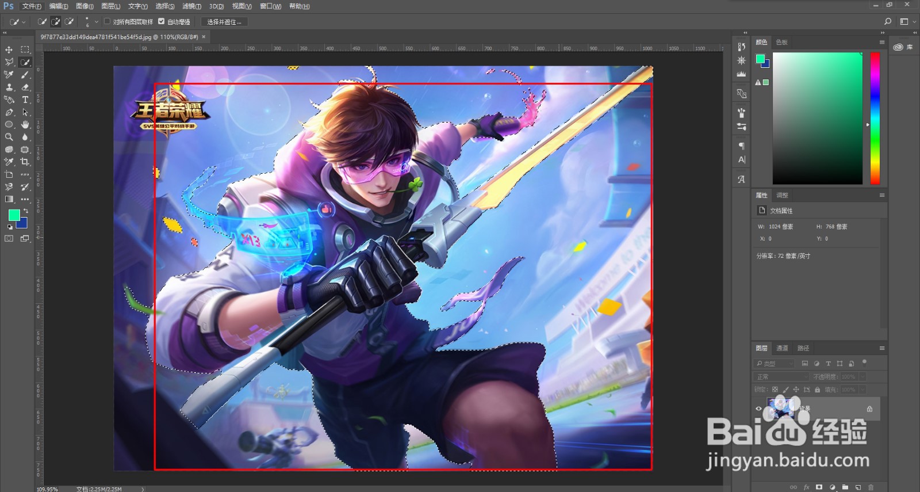Open the Layers panel flyout menu
Viewport: 920px width, 492px height.
881,348
